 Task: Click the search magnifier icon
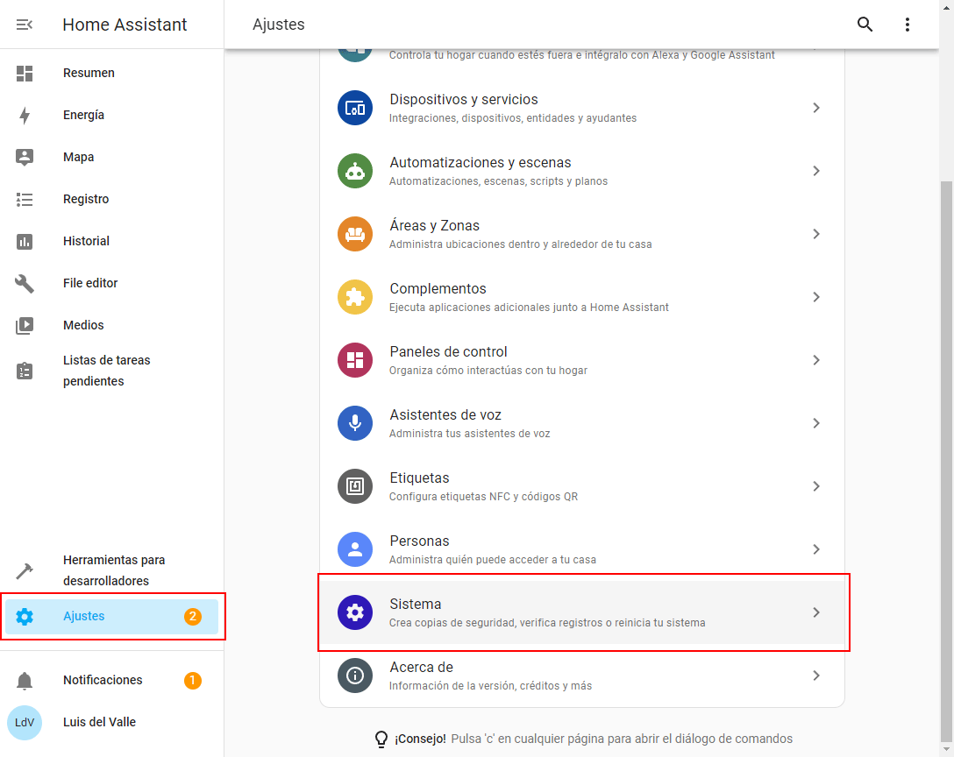[x=865, y=25]
